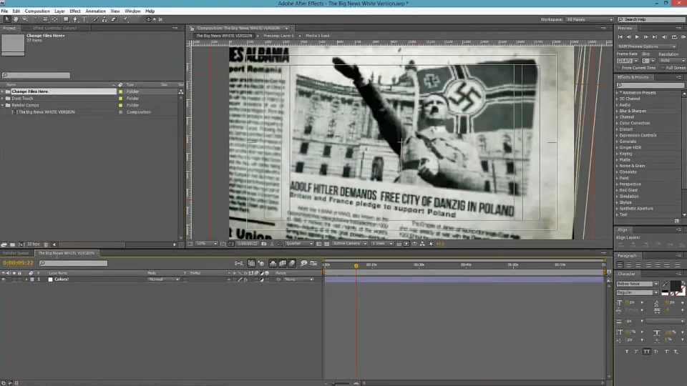
Task: Click the composition flowchart icon in viewer
Action: [x=422, y=244]
